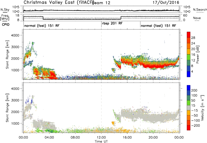Click the dashed 18:00 marker in velocity panel

(140, 108)
